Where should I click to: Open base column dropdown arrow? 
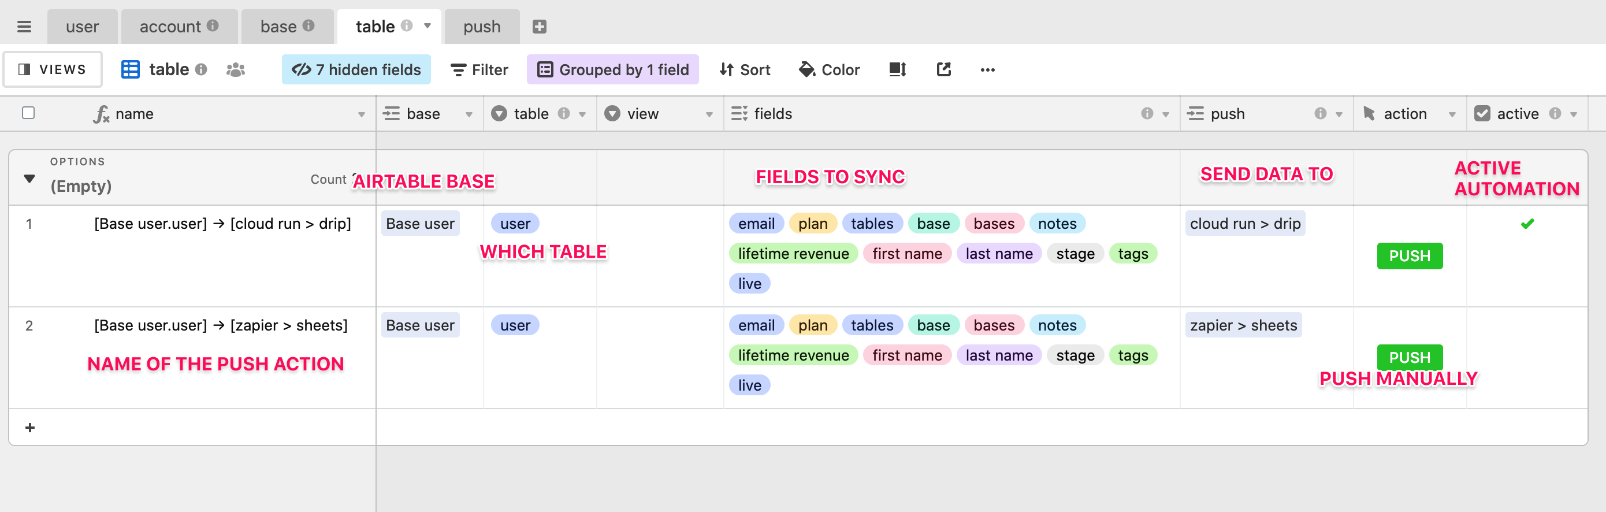point(469,114)
